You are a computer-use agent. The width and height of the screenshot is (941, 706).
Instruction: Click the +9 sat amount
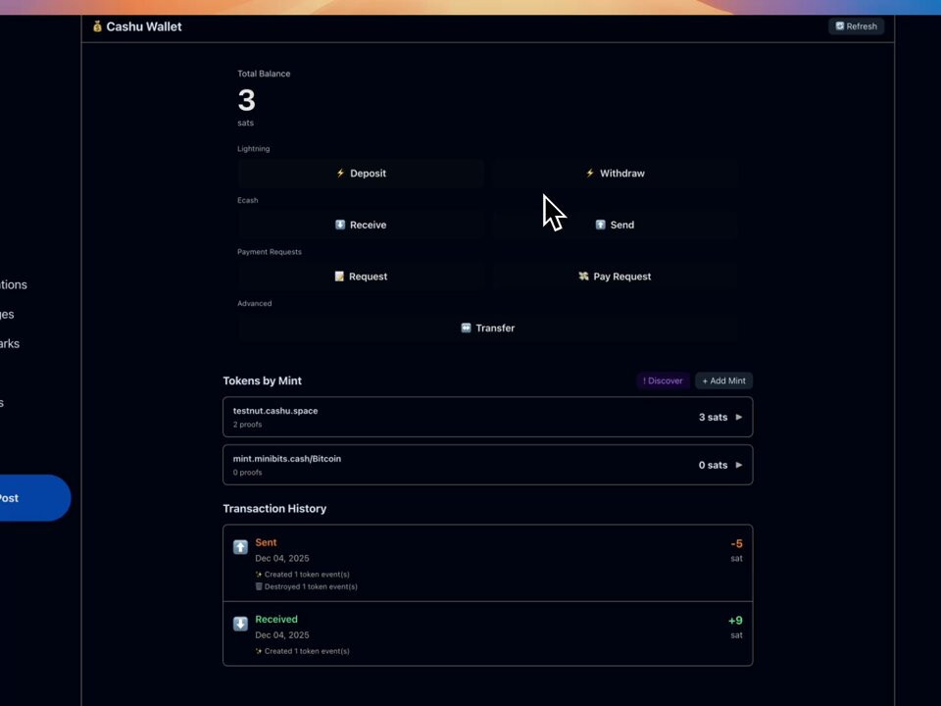pyautogui.click(x=735, y=621)
